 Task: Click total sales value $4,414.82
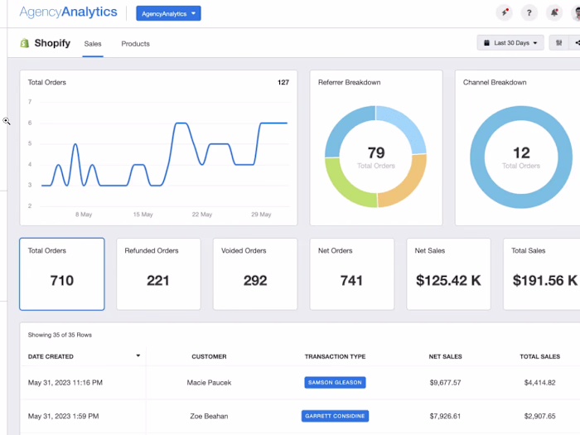[x=539, y=383]
